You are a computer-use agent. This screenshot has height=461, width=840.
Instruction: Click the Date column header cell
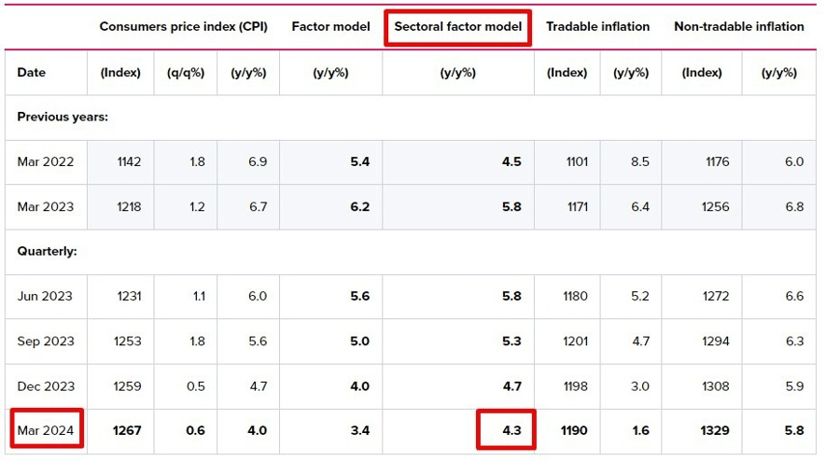(31, 73)
